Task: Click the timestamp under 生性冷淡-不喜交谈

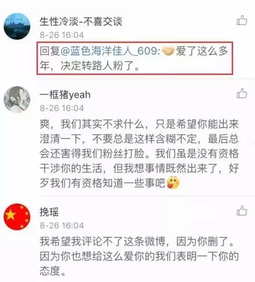Action: [62, 35]
